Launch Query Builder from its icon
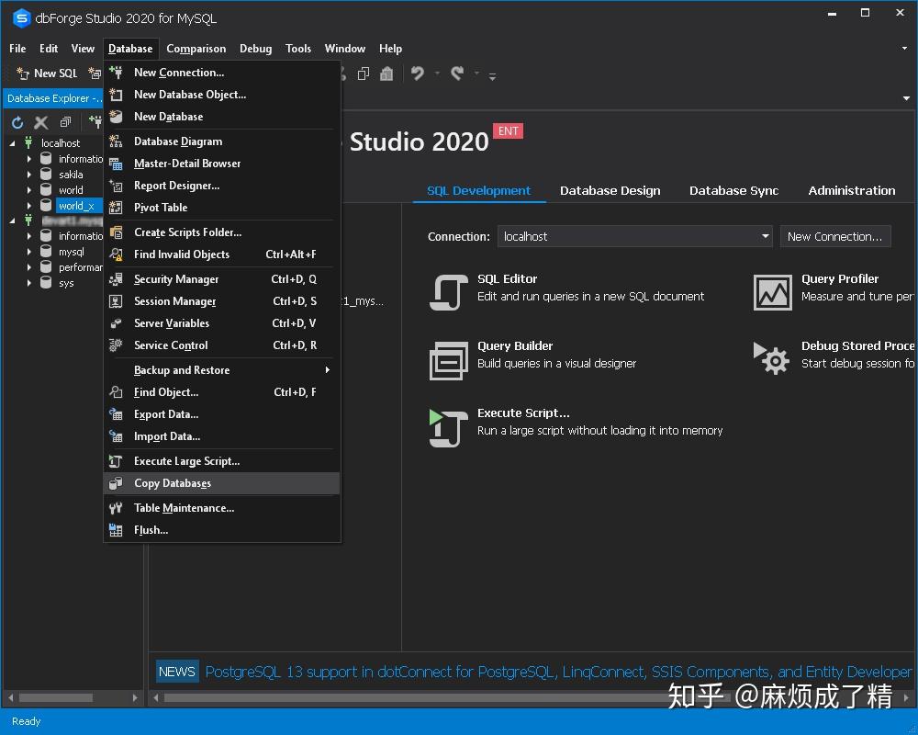918x735 pixels. point(447,359)
